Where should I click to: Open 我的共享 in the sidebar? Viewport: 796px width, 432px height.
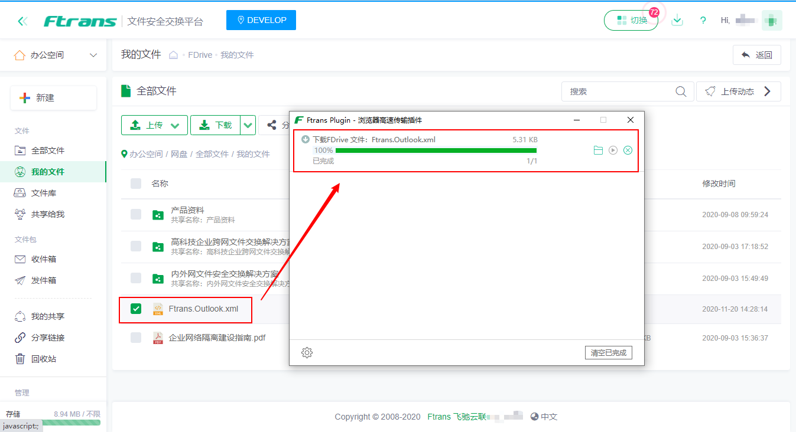[47, 316]
